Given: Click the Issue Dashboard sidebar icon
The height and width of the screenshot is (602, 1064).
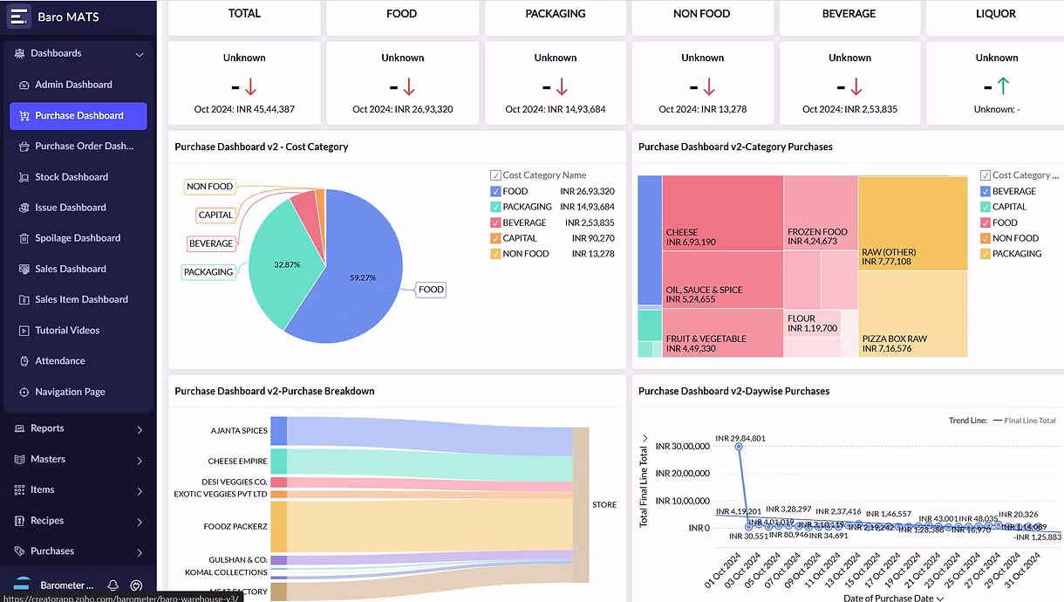Looking at the screenshot, I should [x=24, y=208].
